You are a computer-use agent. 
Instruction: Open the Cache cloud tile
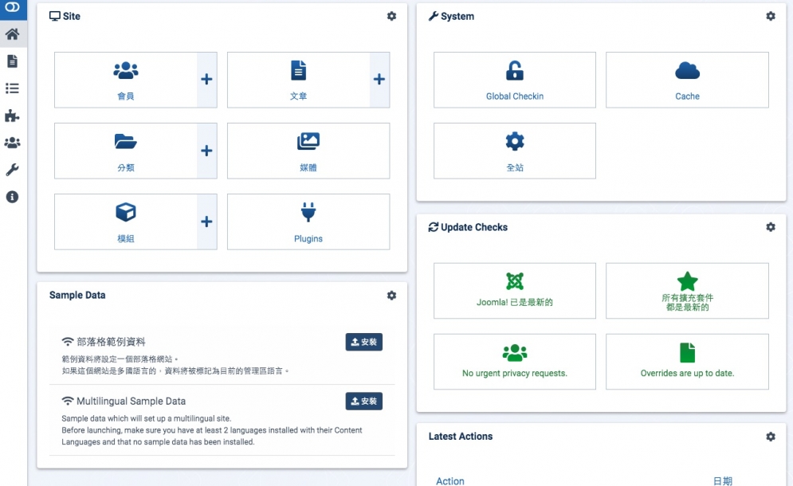coord(687,80)
